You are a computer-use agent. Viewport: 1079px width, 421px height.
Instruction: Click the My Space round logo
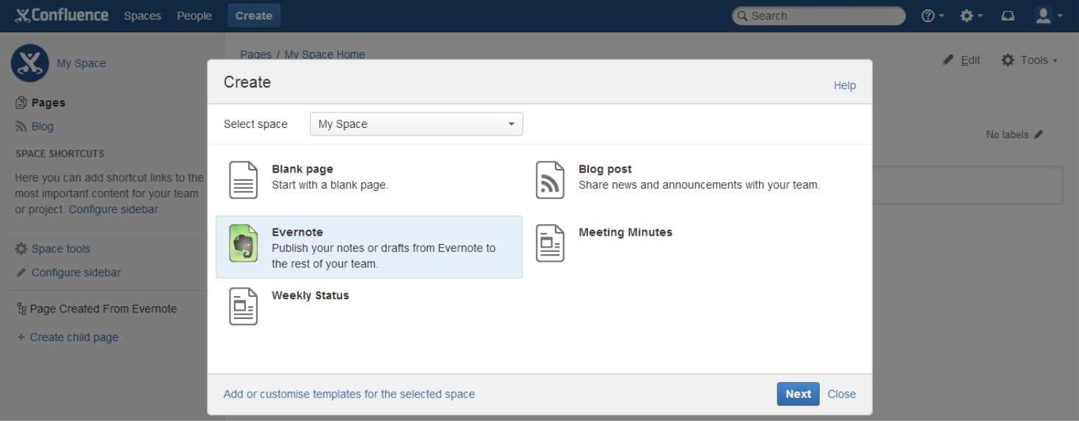[29, 63]
